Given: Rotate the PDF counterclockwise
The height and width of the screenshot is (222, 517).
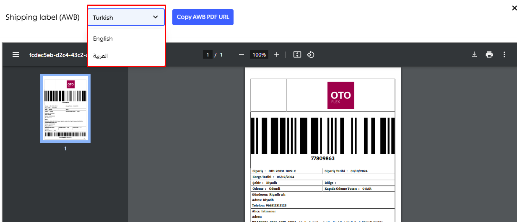Looking at the screenshot, I should click(x=311, y=55).
